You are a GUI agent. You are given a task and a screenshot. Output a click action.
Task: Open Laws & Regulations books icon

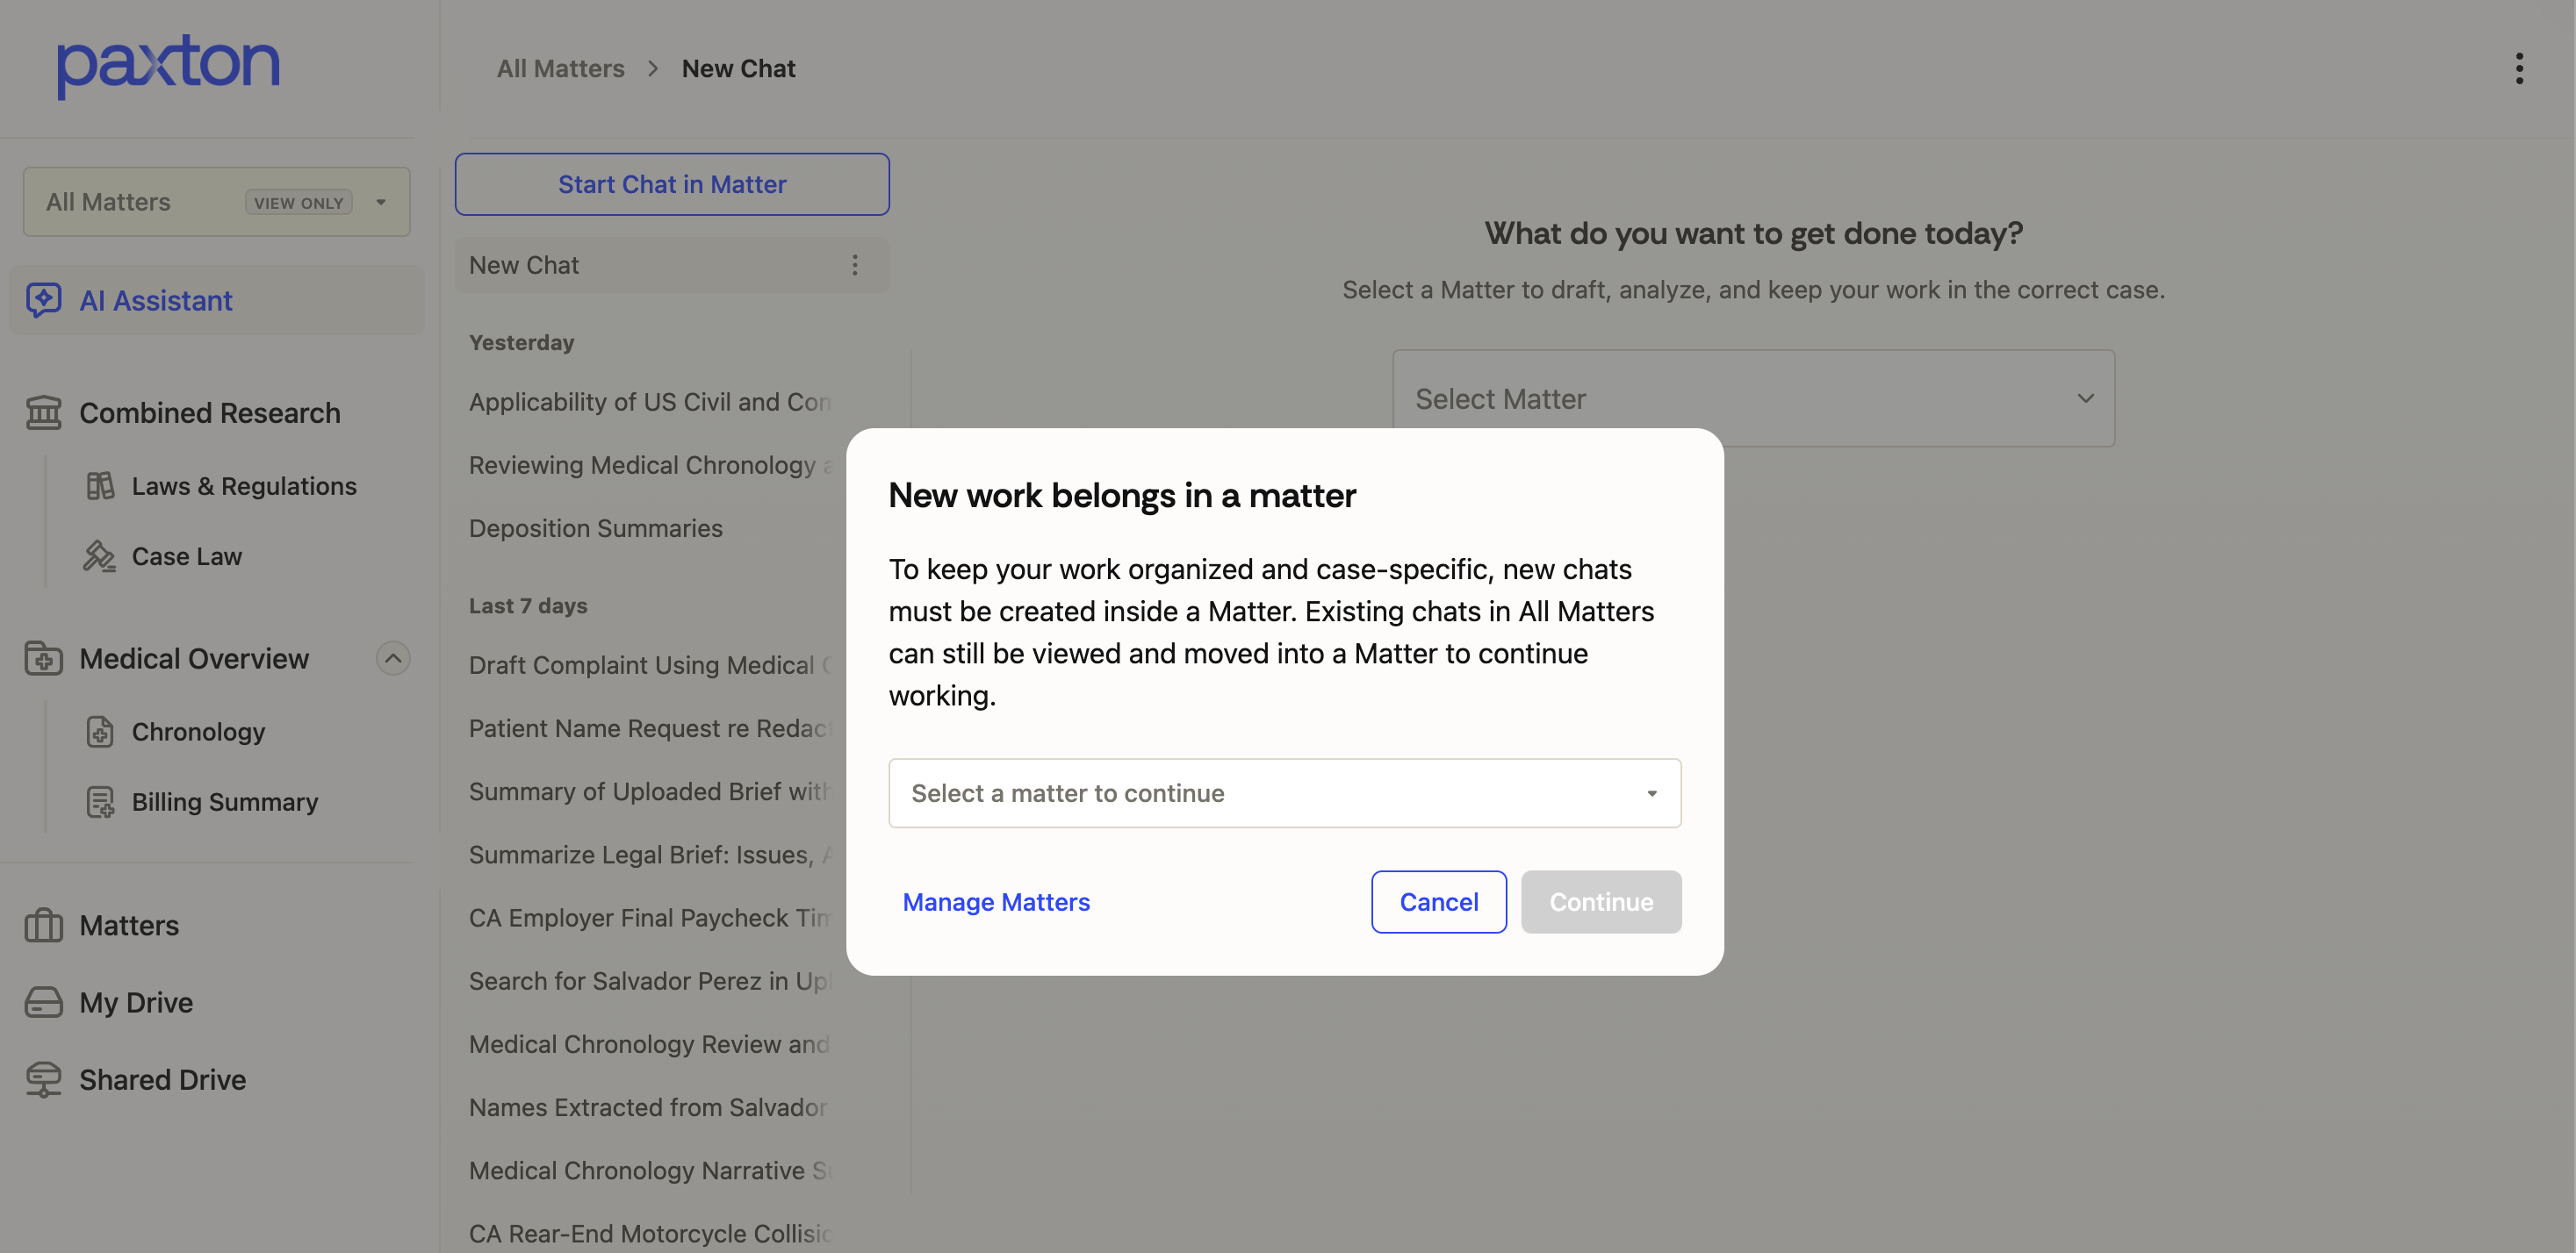[x=100, y=485]
